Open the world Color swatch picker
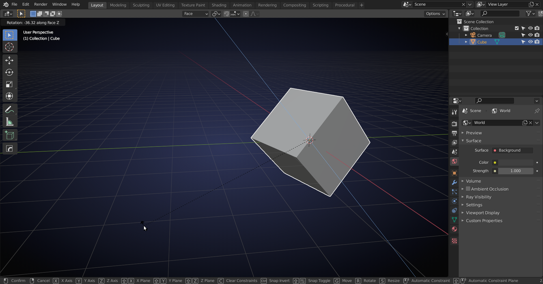Viewport: 543px width, 284px height. click(x=495, y=162)
